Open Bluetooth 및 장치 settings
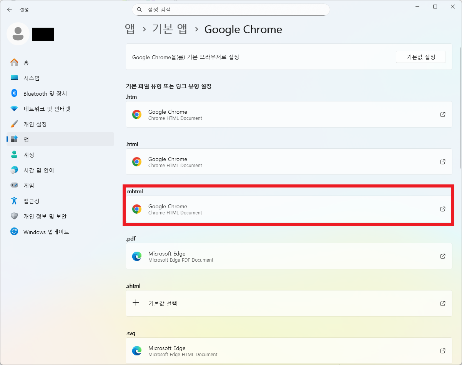This screenshot has height=365, width=462. (x=60, y=93)
